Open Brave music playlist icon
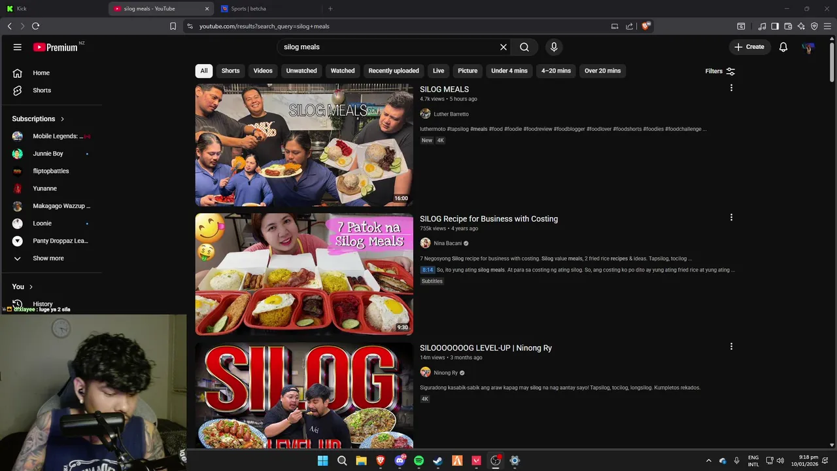837x471 pixels. click(x=762, y=26)
